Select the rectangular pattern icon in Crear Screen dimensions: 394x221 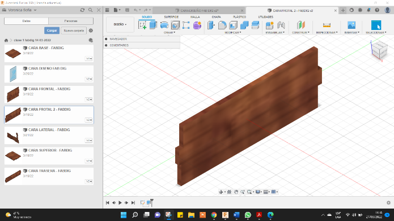(186, 25)
